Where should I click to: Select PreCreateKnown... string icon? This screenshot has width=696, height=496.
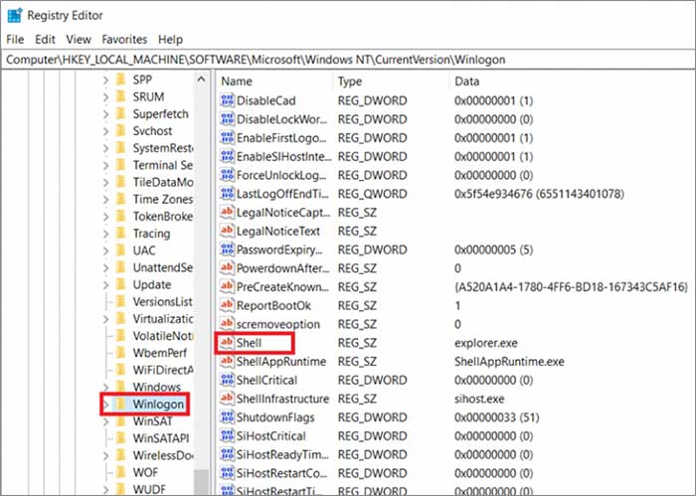(227, 286)
